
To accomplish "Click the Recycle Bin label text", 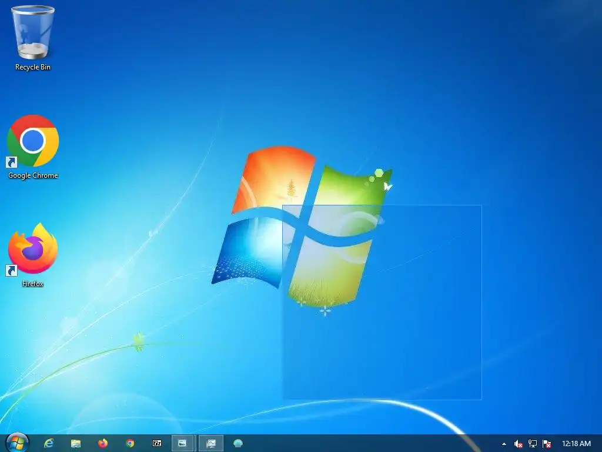I will pos(33,67).
